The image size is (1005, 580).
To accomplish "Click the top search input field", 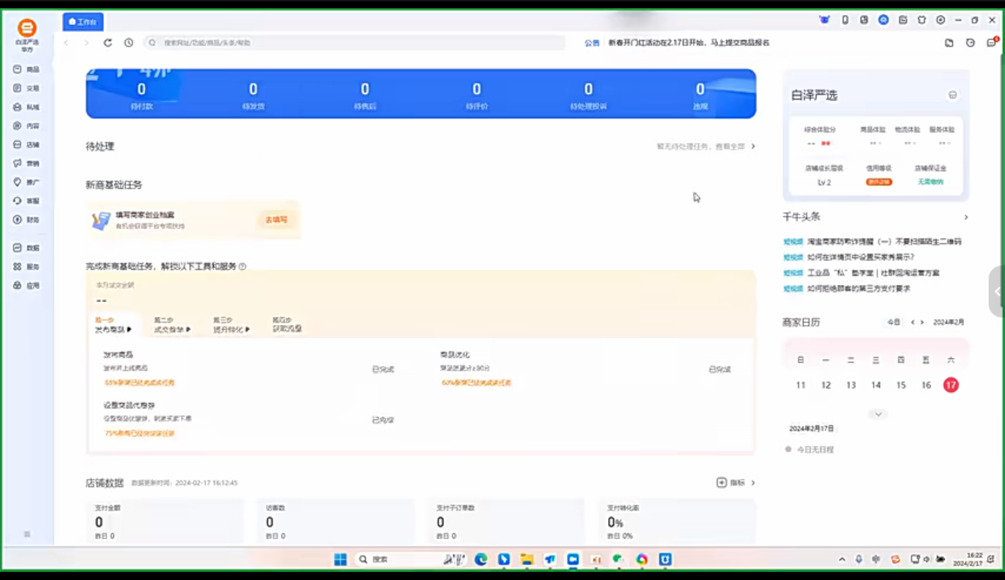I will [x=357, y=43].
